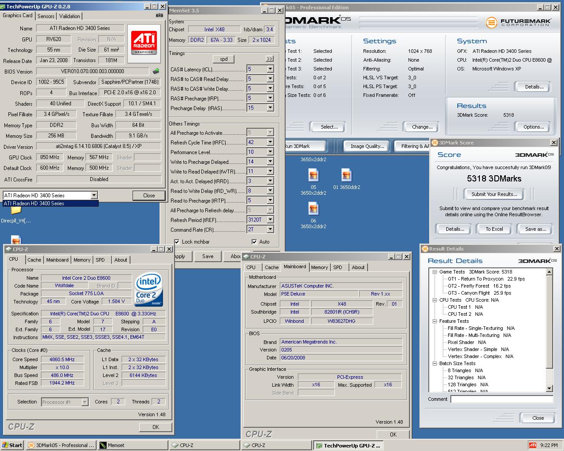Screen dimensions: 564x451
Task: Open the RAS# to CAS# Read Delay dropdown
Action: pyautogui.click(x=271, y=79)
